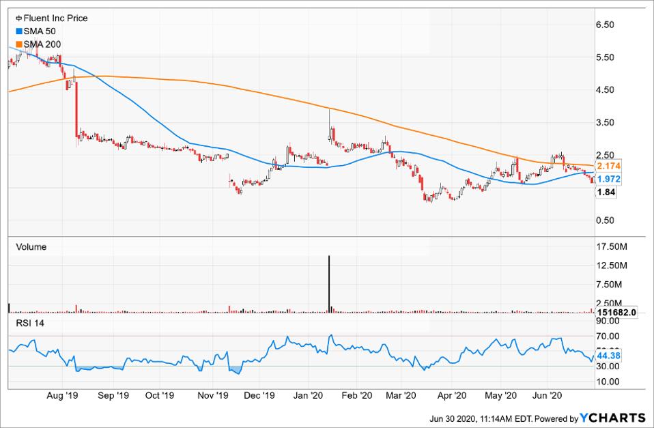Click the Jan '20 date axis label
Screen dimensions: 654x428
tap(308, 396)
